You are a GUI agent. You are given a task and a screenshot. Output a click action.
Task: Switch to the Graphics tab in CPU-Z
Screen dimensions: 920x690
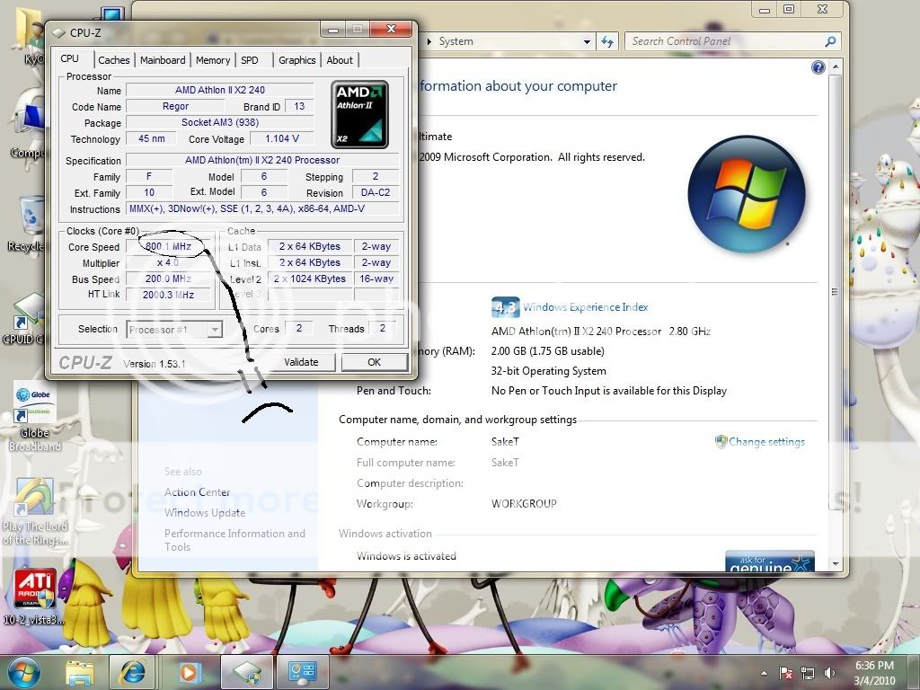tap(296, 60)
